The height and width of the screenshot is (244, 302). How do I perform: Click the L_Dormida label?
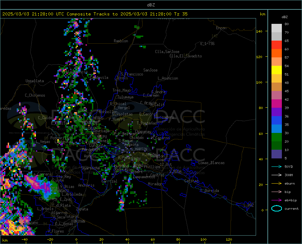(x=210, y=191)
